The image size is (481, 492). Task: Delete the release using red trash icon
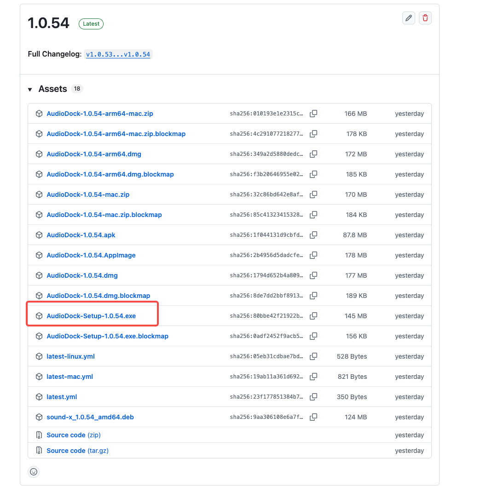tap(425, 18)
